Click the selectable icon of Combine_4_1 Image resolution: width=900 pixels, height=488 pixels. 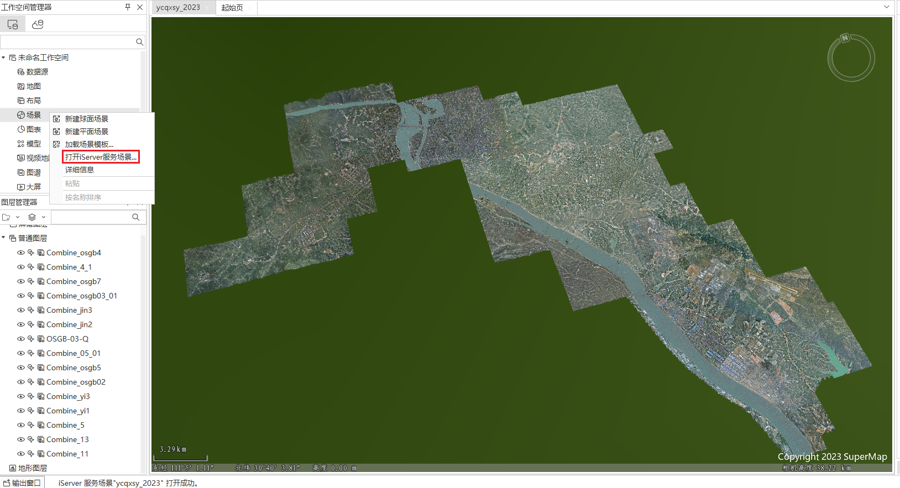(31, 267)
